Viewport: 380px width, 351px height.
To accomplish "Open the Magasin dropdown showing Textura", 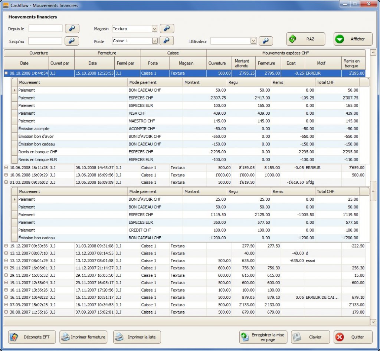I will tap(155, 29).
